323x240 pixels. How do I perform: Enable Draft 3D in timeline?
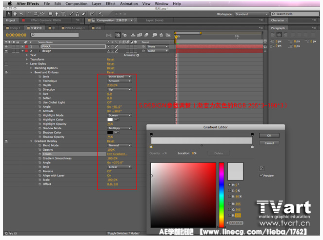pyautogui.click(x=124, y=35)
